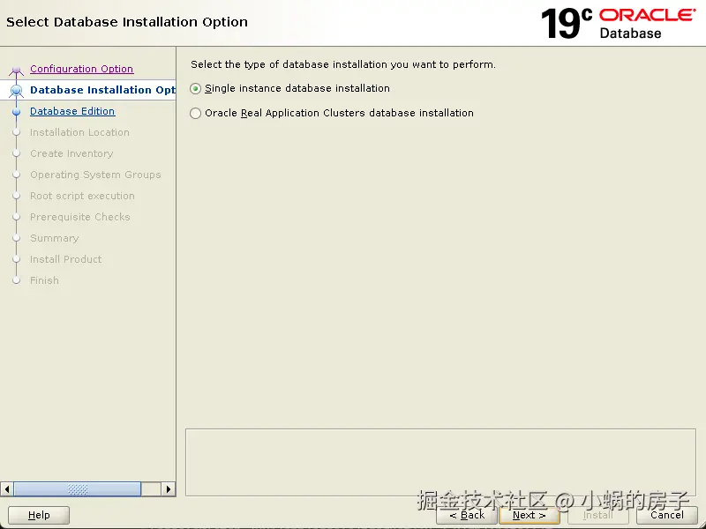Click the Install Product step label

(65, 259)
